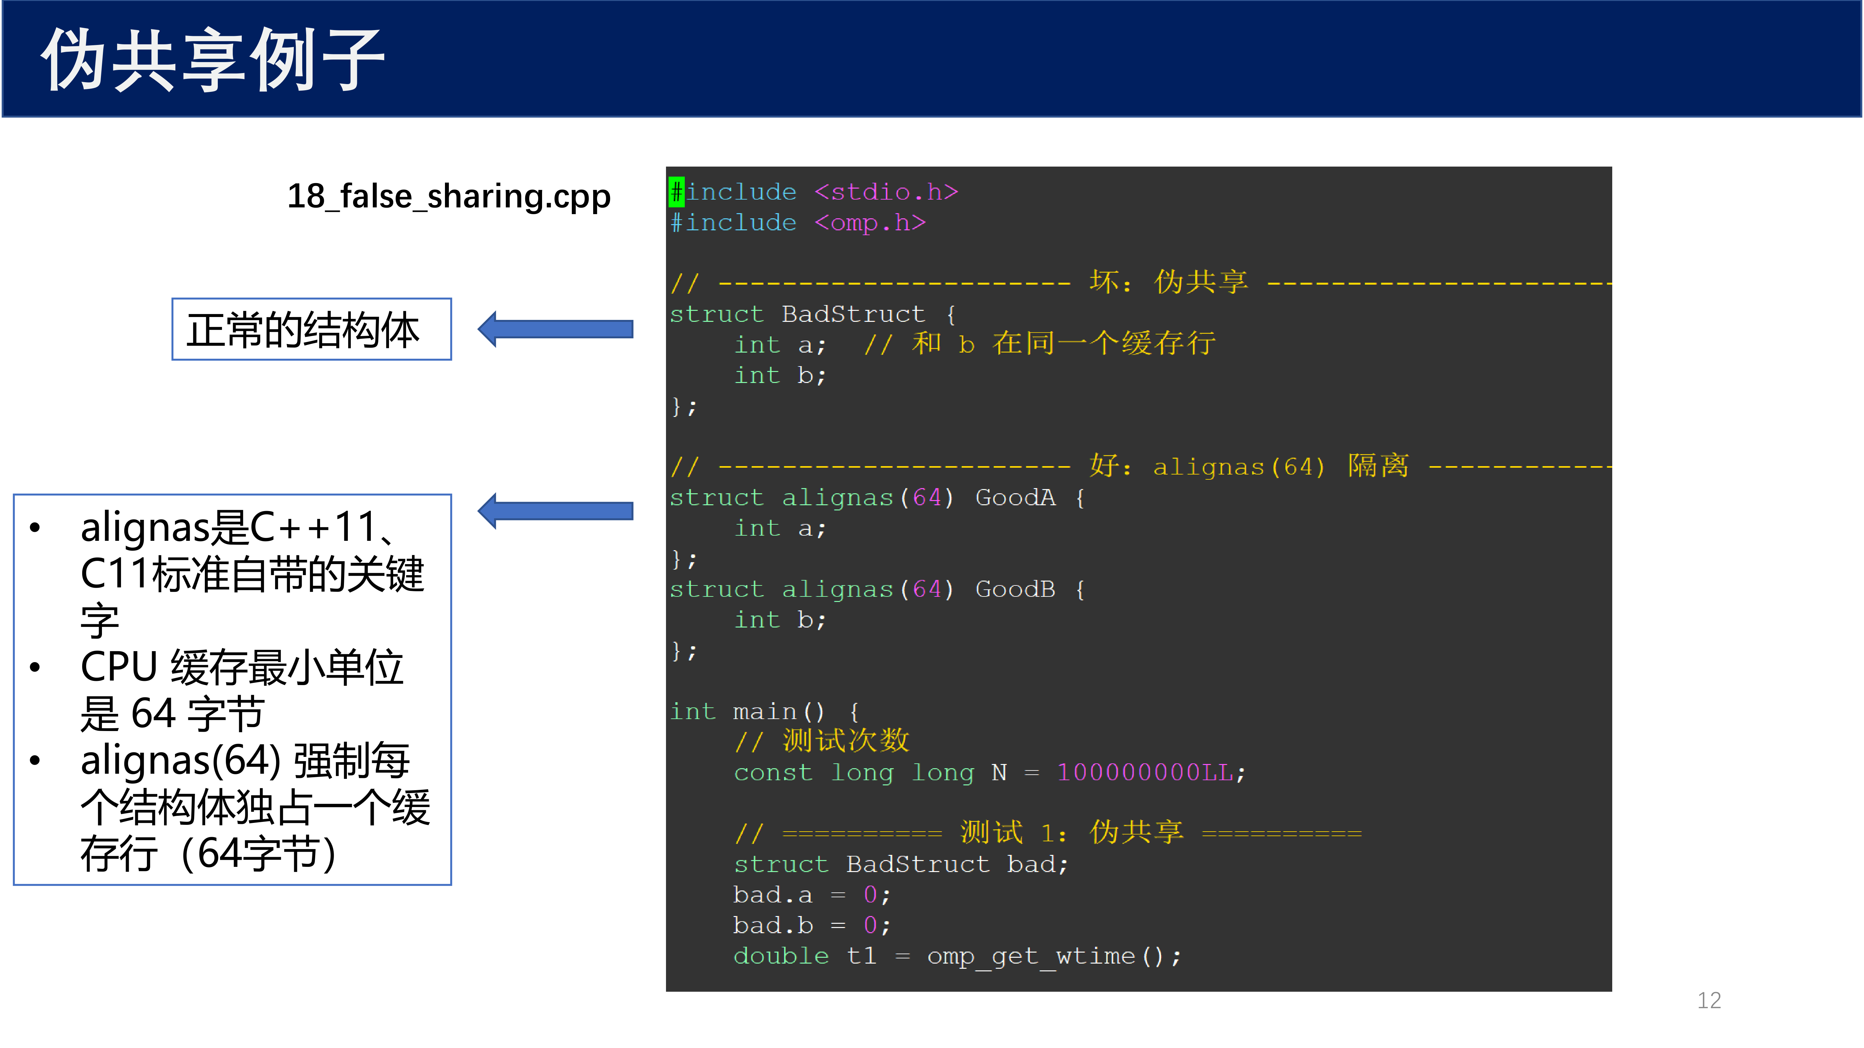Click the bad.a = 0; line
The width and height of the screenshot is (1864, 1048).
tap(812, 895)
